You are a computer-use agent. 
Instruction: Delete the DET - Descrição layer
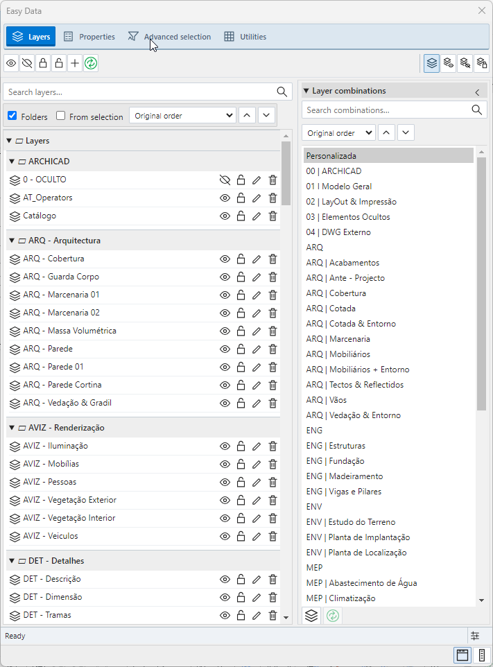273,580
